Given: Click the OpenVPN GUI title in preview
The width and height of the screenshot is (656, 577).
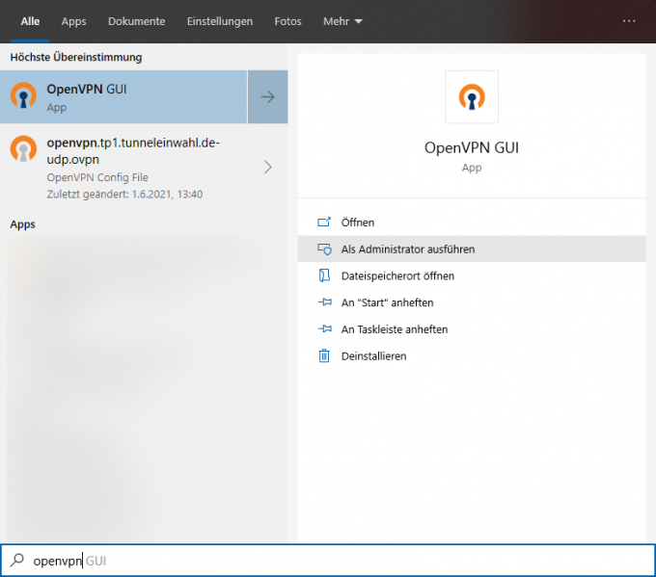Looking at the screenshot, I should pos(472,148).
